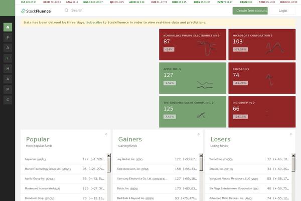The width and height of the screenshot is (301, 201).
Task: Click the Login button
Action: tap(283, 11)
